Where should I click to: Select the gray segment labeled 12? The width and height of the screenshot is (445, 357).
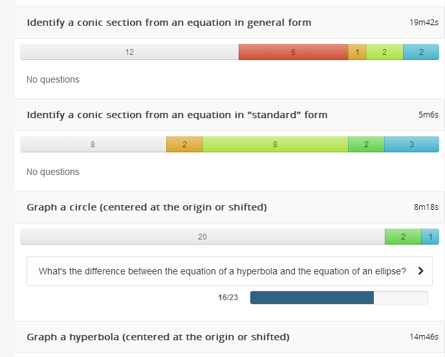[x=129, y=52]
